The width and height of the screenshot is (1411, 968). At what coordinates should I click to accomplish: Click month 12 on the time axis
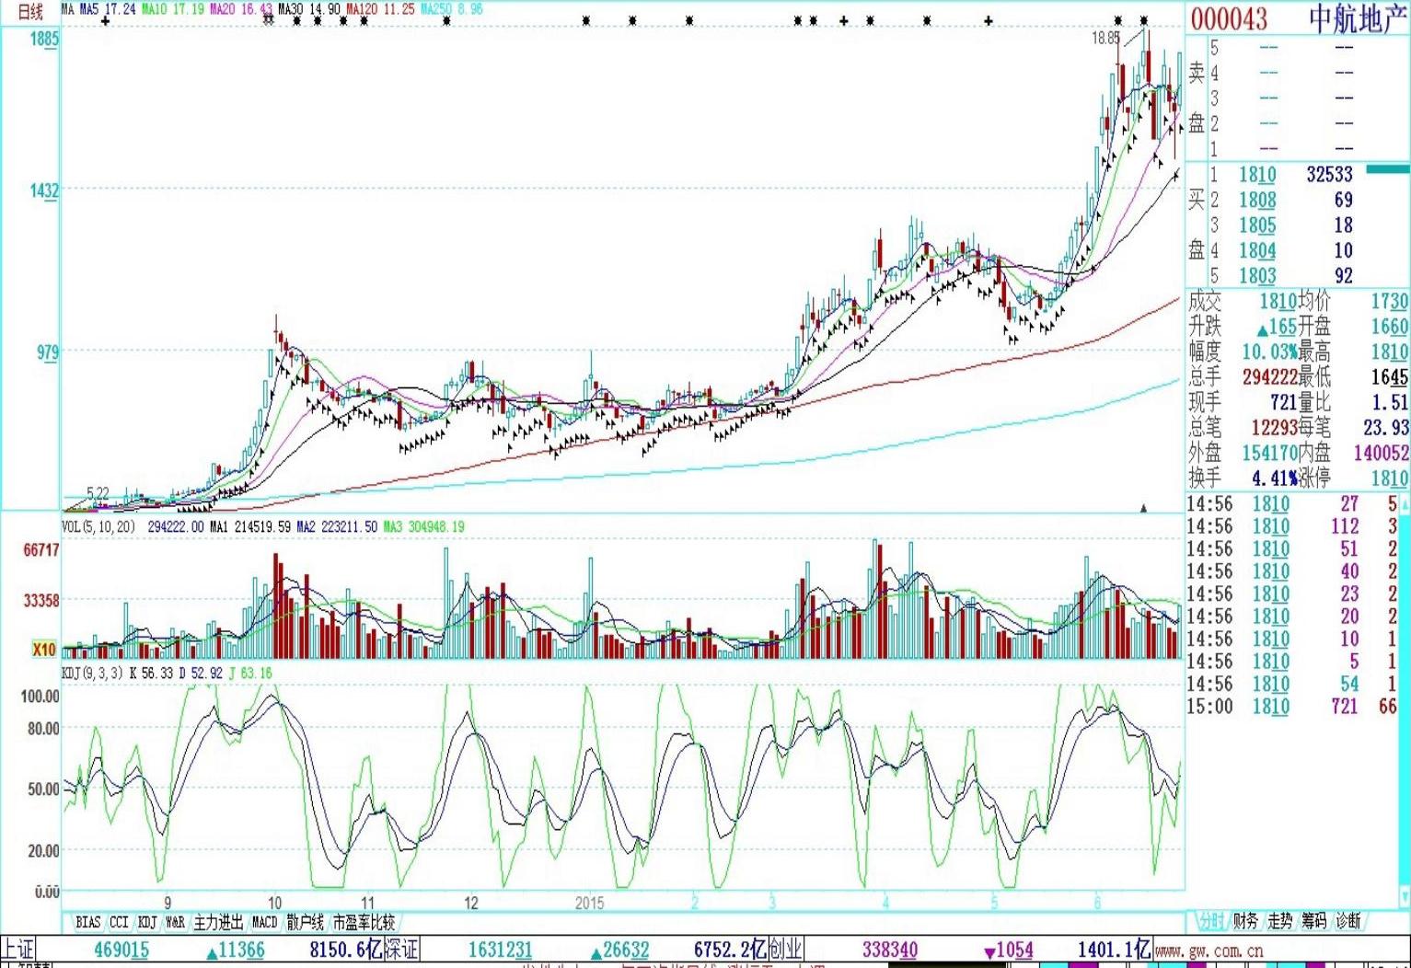pyautogui.click(x=471, y=903)
